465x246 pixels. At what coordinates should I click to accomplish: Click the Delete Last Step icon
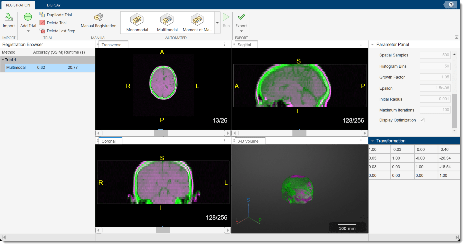tap(42, 31)
